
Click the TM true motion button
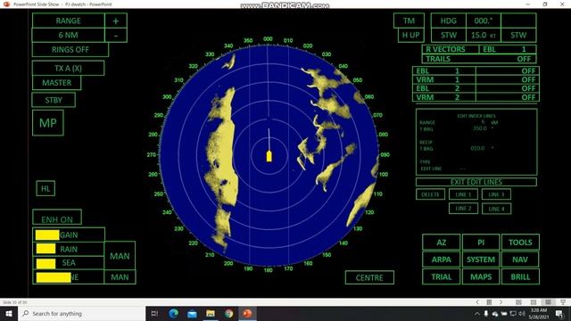(409, 21)
